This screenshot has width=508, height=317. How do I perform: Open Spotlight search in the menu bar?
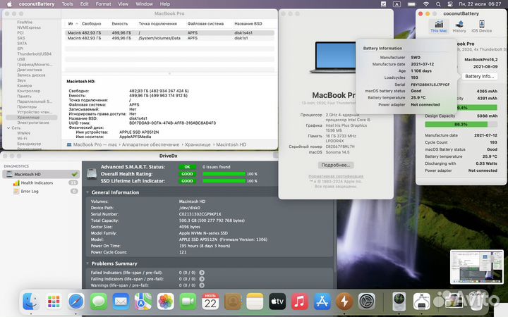click(438, 4)
